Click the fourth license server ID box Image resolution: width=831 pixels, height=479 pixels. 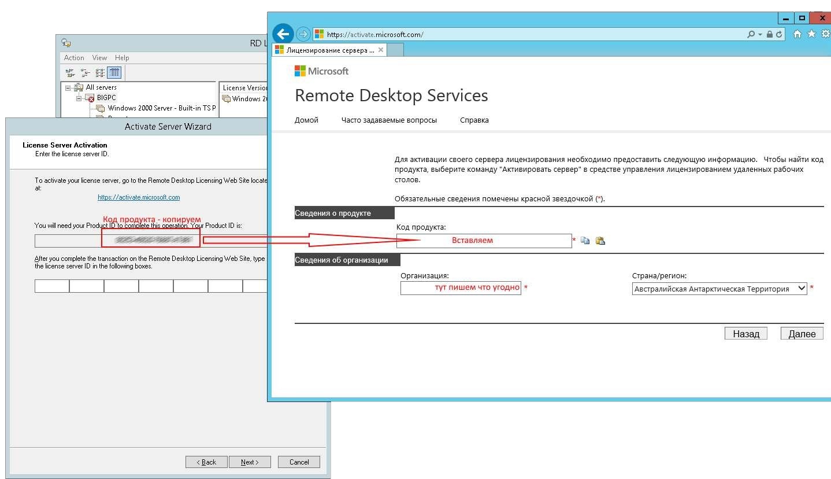pyautogui.click(x=156, y=286)
